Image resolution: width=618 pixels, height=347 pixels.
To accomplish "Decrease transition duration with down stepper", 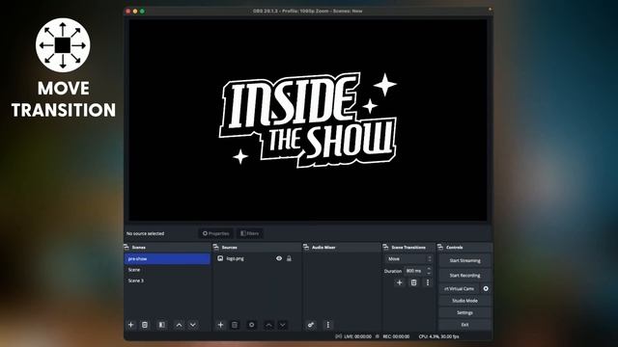I will (x=429, y=273).
